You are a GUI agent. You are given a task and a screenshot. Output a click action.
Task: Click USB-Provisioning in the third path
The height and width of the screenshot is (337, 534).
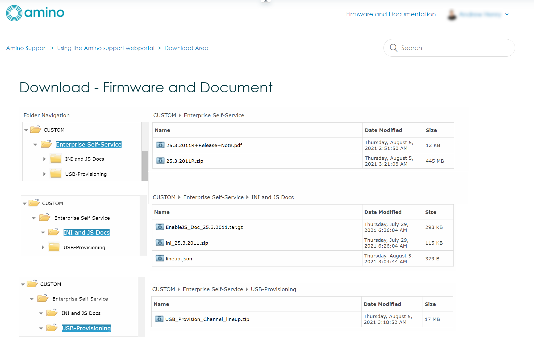(x=273, y=289)
